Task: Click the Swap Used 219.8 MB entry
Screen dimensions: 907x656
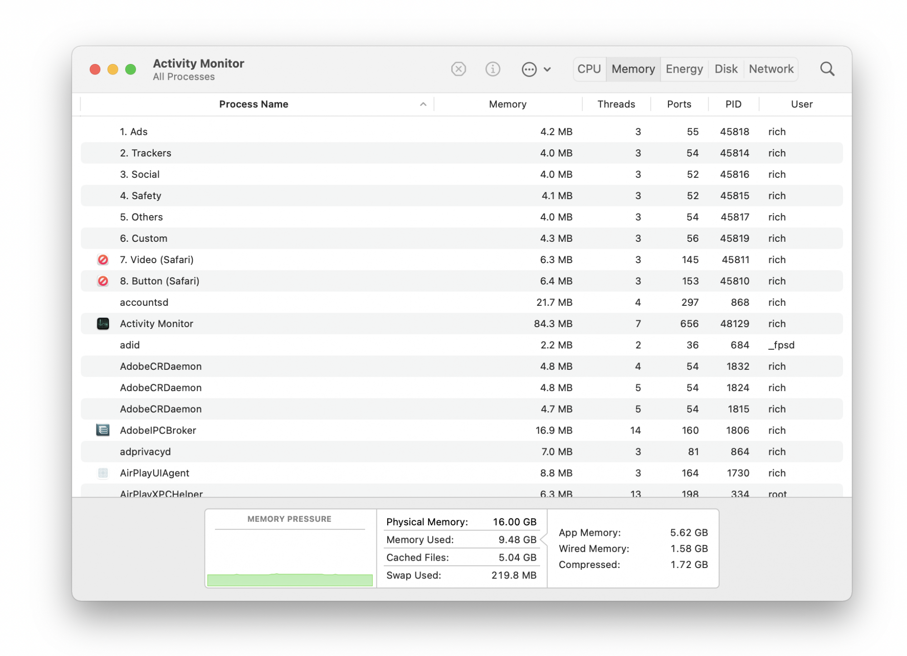Action: (x=461, y=575)
